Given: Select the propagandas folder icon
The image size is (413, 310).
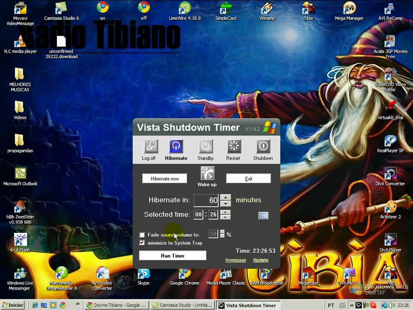Looking at the screenshot, I should click(x=20, y=144).
